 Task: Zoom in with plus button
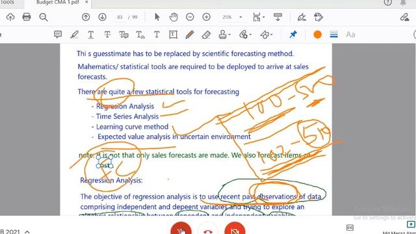pyautogui.click(x=207, y=18)
